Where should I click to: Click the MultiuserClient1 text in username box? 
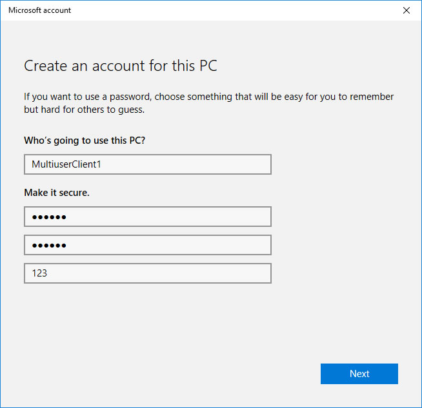(66, 164)
